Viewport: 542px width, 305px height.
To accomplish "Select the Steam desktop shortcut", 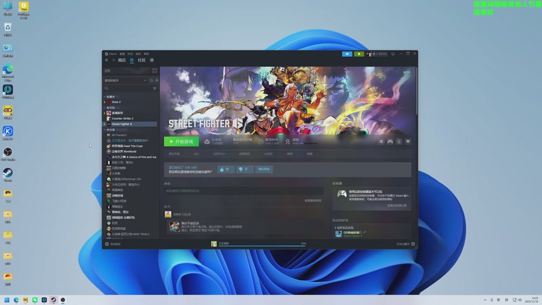I will (x=7, y=175).
